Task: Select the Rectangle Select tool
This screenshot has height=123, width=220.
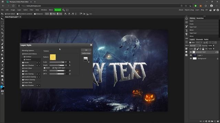Action: click(2, 22)
